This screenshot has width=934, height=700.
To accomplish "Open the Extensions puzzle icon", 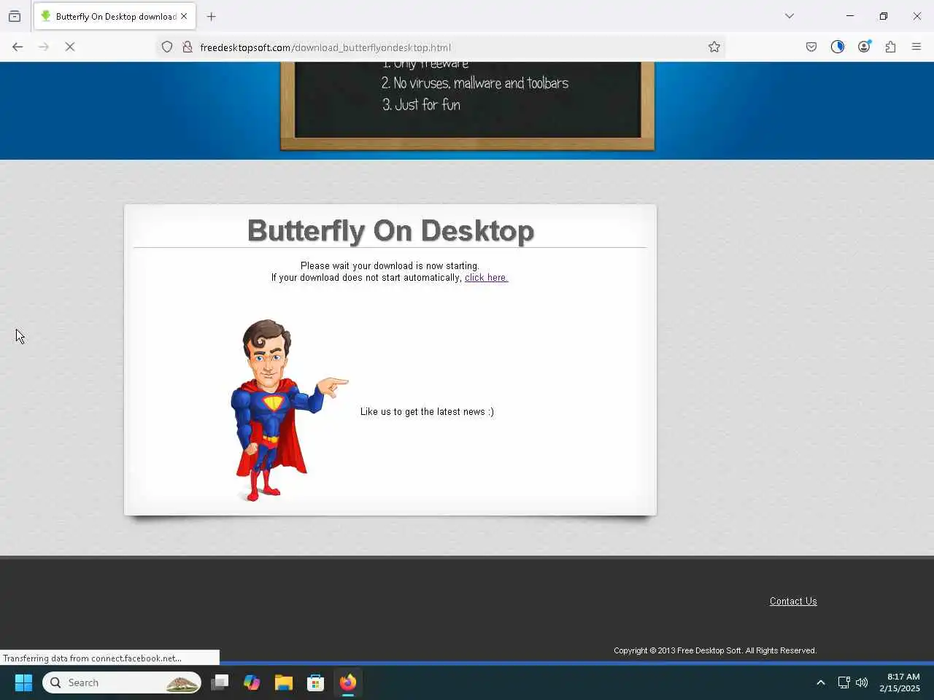I will 890,47.
